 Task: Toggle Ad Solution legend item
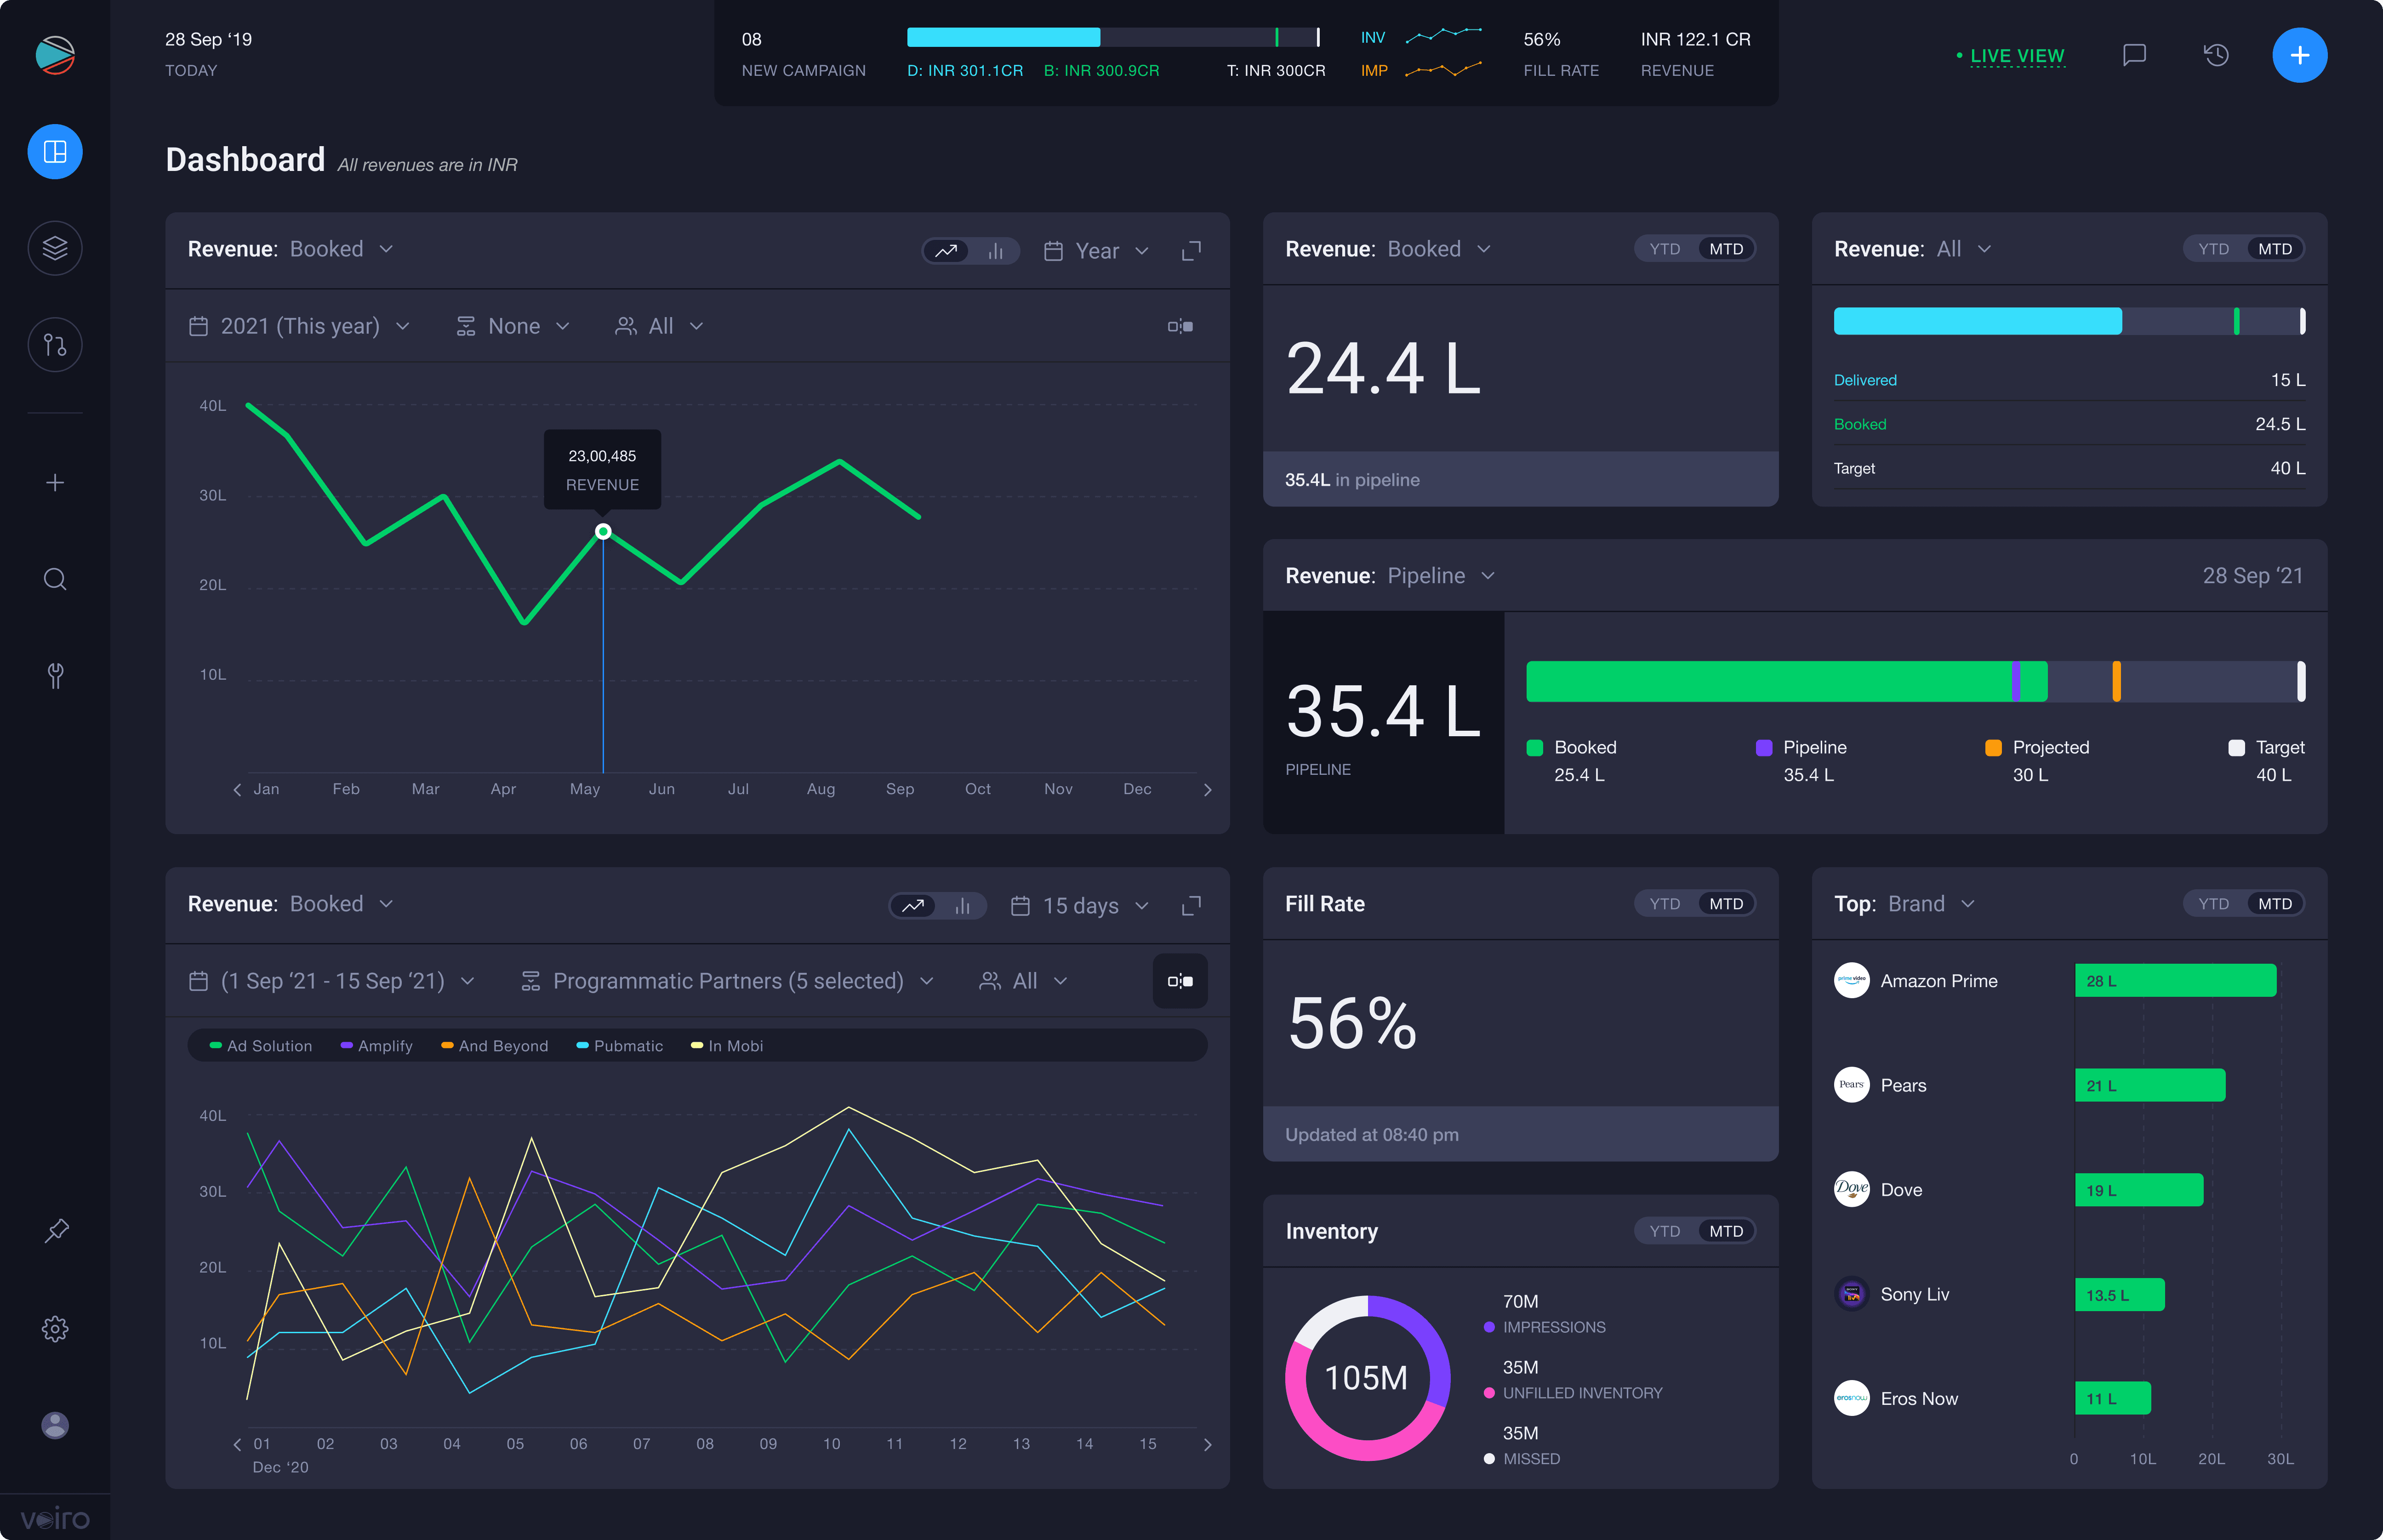pyautogui.click(x=261, y=1046)
